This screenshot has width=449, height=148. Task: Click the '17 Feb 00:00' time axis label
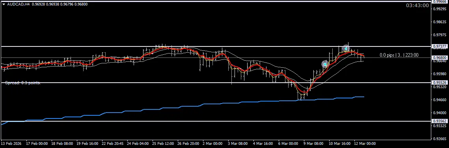37,143
